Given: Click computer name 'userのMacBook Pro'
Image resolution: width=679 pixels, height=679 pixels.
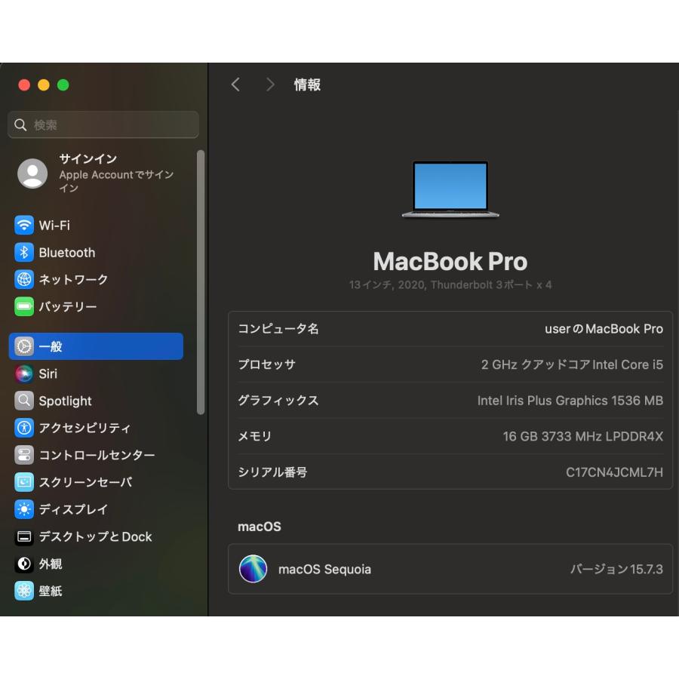Looking at the screenshot, I should tap(604, 329).
